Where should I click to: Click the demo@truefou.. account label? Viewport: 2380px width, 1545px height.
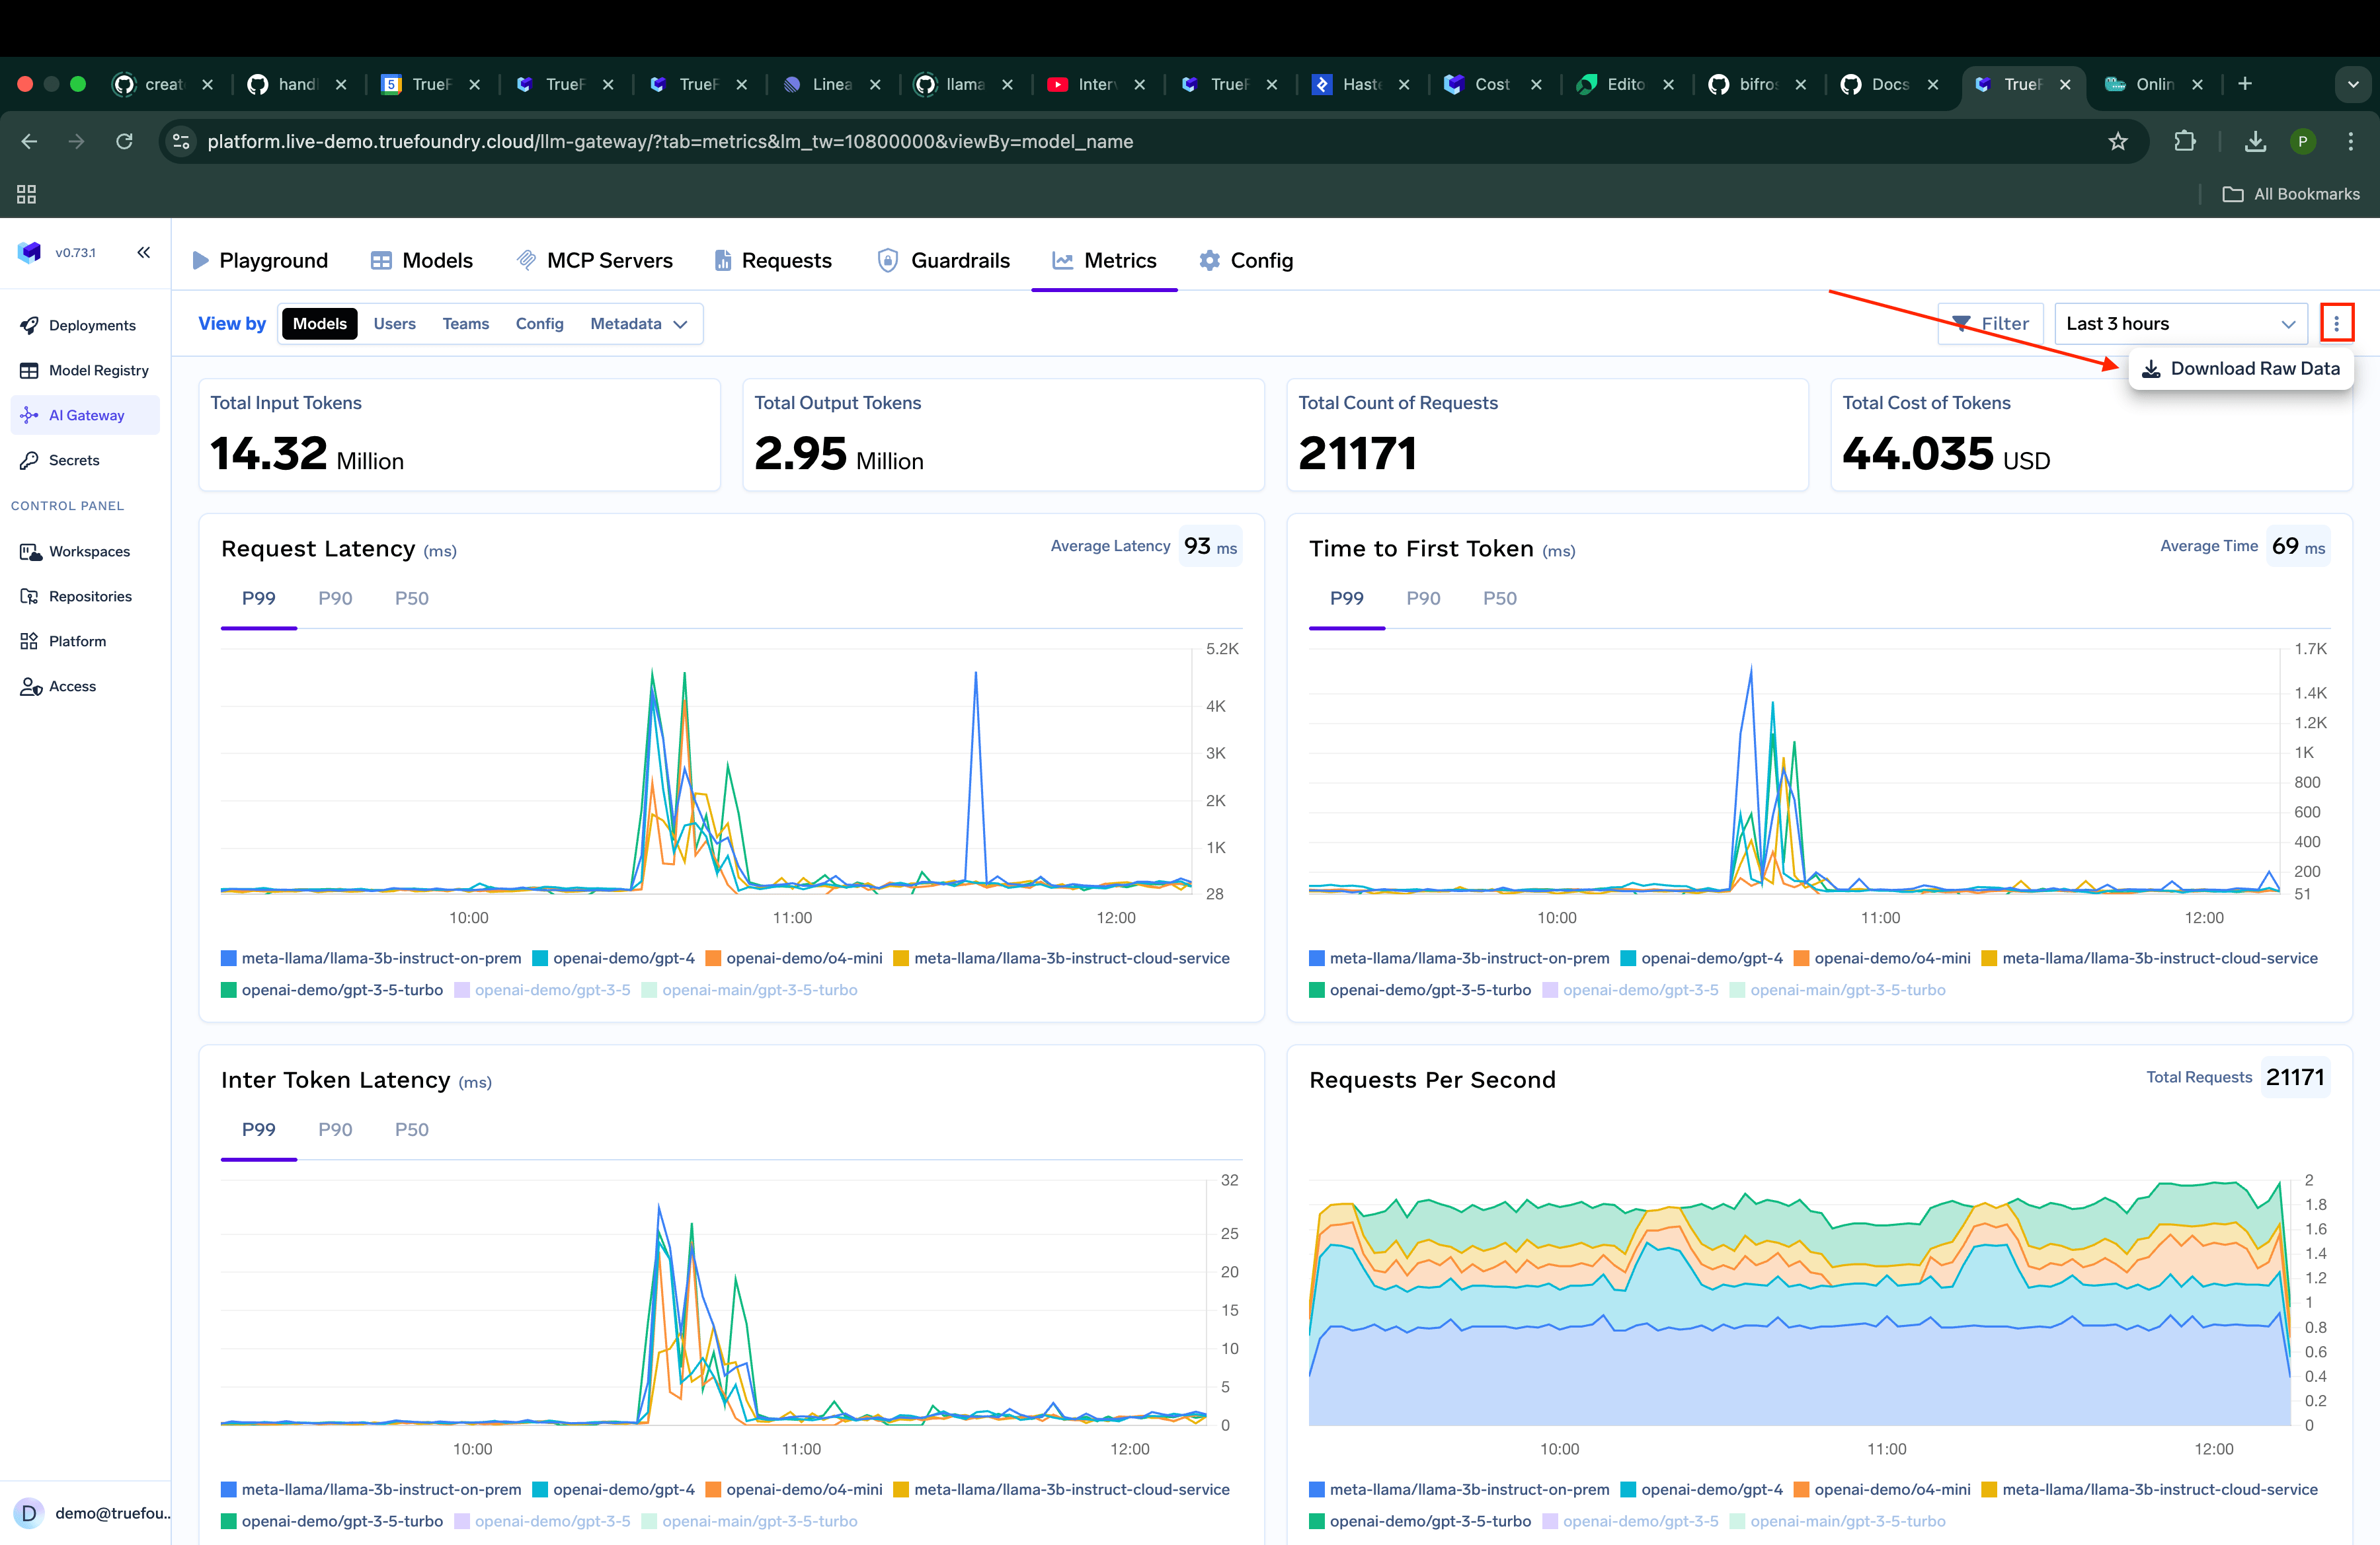click(113, 1513)
